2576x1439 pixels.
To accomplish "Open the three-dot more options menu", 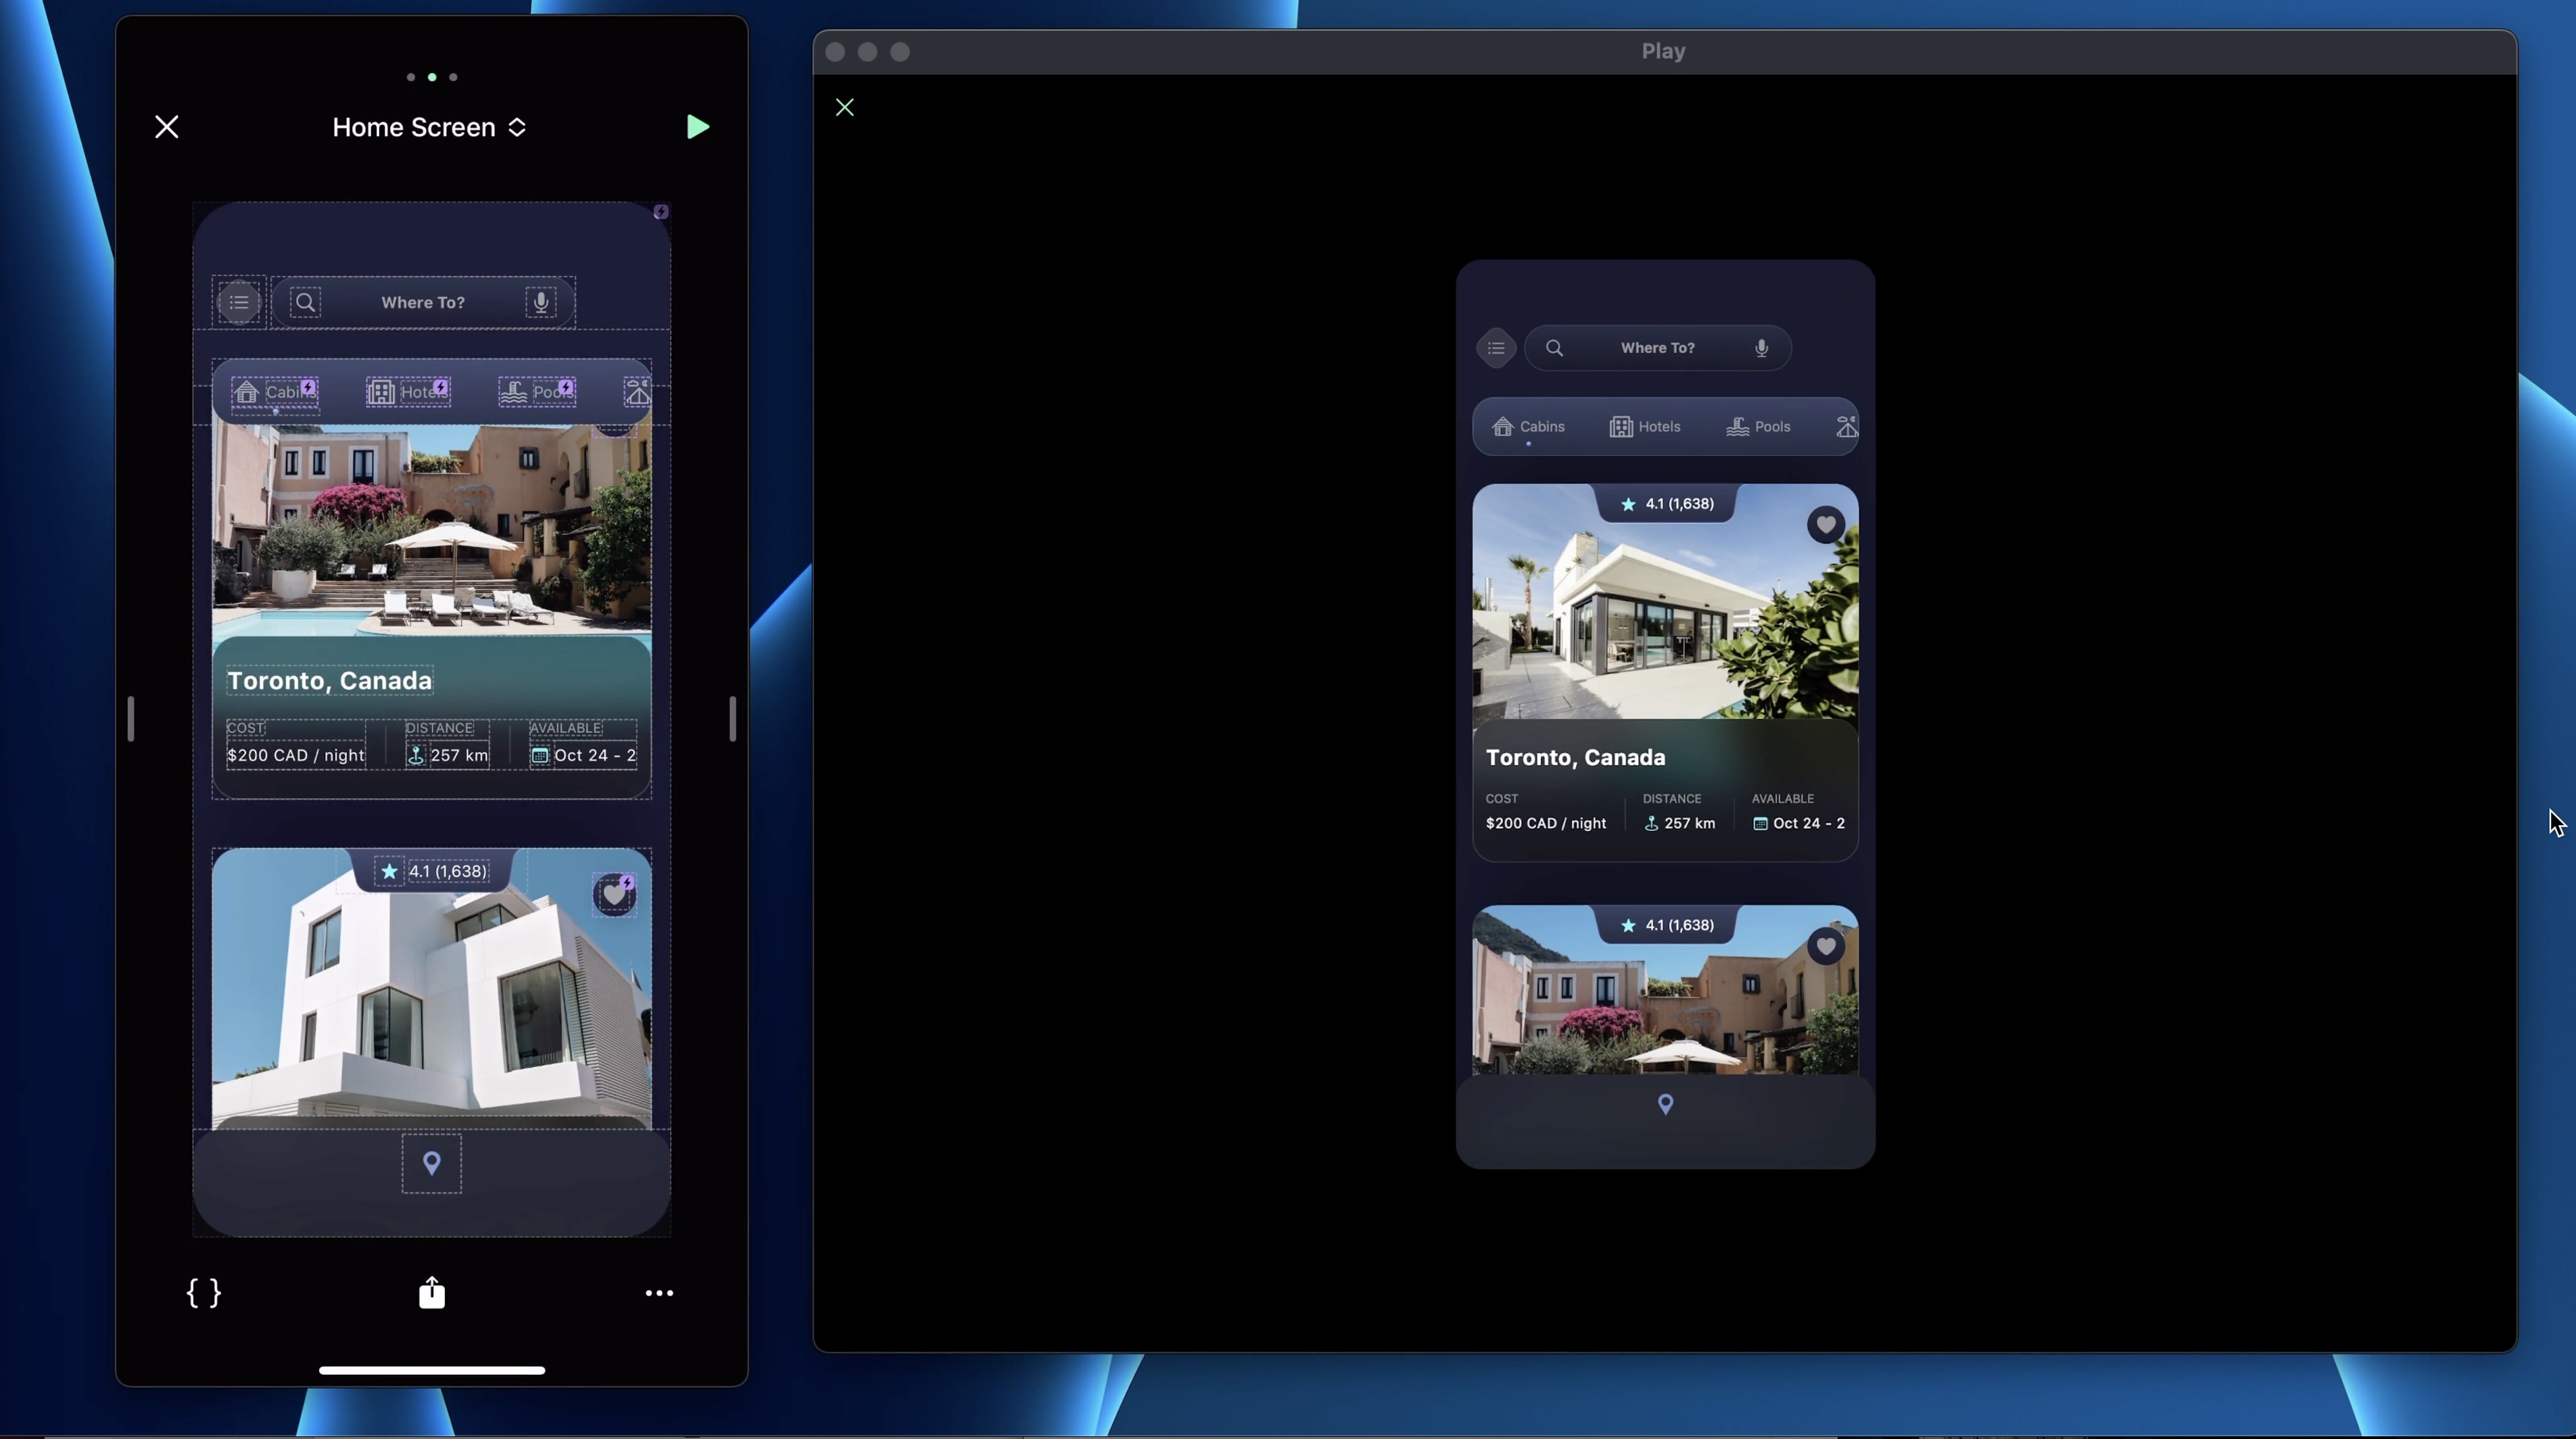I will click(x=659, y=1293).
